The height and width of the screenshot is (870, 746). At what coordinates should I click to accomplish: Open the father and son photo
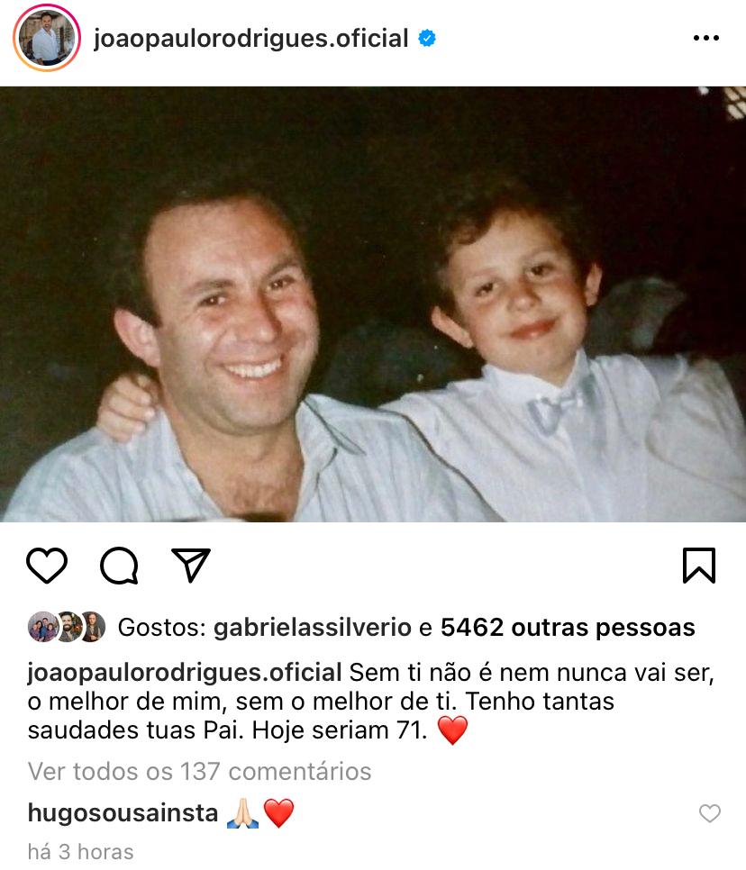click(x=373, y=304)
